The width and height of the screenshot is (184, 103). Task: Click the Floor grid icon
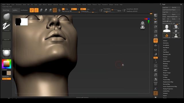pos(156,45)
